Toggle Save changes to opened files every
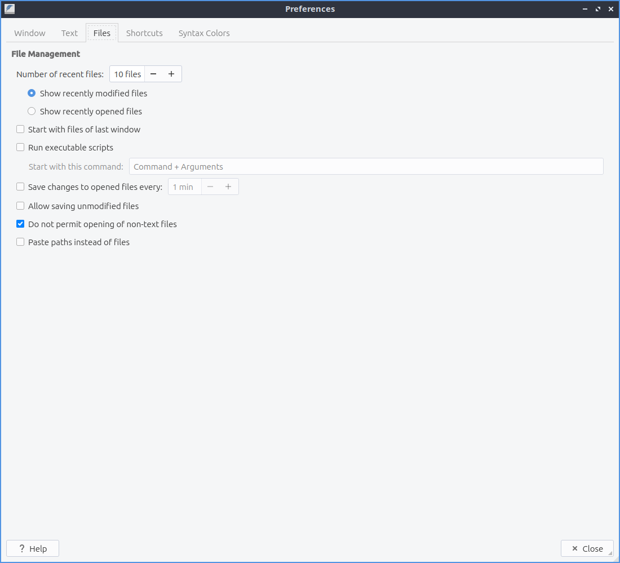The image size is (620, 563). (x=20, y=187)
